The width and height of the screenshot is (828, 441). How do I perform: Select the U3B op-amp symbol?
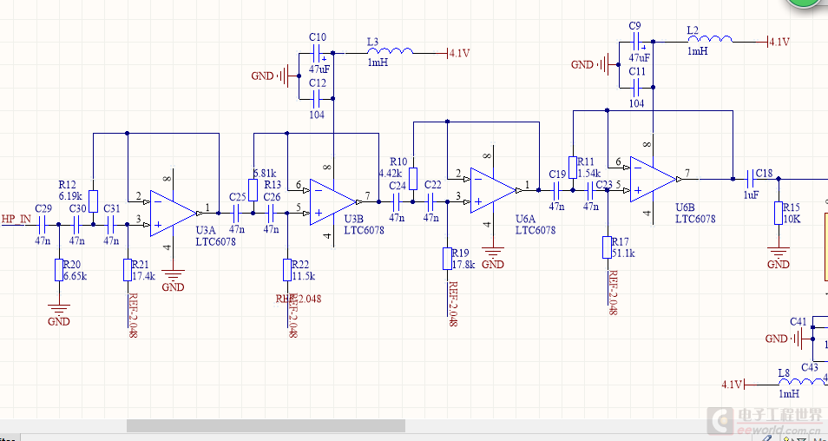click(332, 201)
